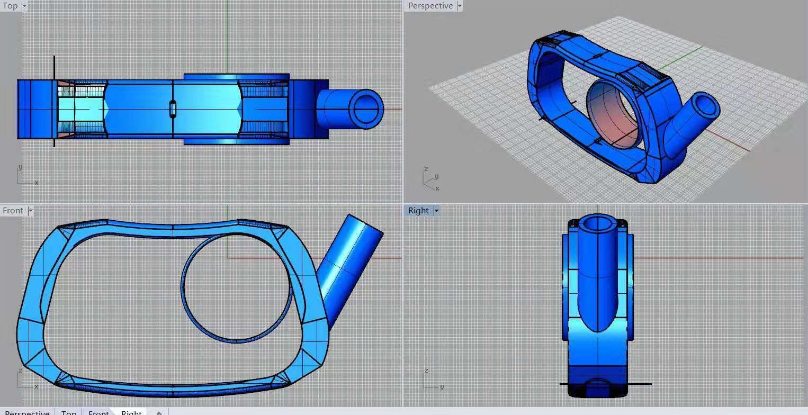808x415 pixels.
Task: Click the ZY axis icon in Right viewport
Action: coord(432,380)
